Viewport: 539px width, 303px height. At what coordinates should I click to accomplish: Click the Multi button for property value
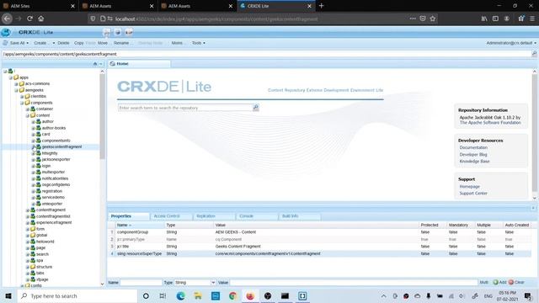484,283
